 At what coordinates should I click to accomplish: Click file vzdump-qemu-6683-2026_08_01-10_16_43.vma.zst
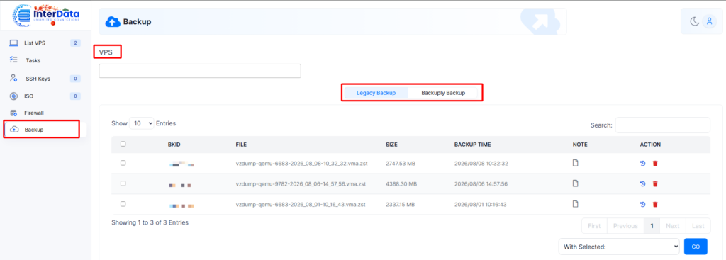(301, 204)
